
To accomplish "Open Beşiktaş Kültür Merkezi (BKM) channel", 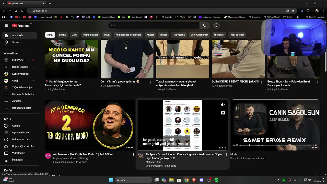I will tap(69, 158).
